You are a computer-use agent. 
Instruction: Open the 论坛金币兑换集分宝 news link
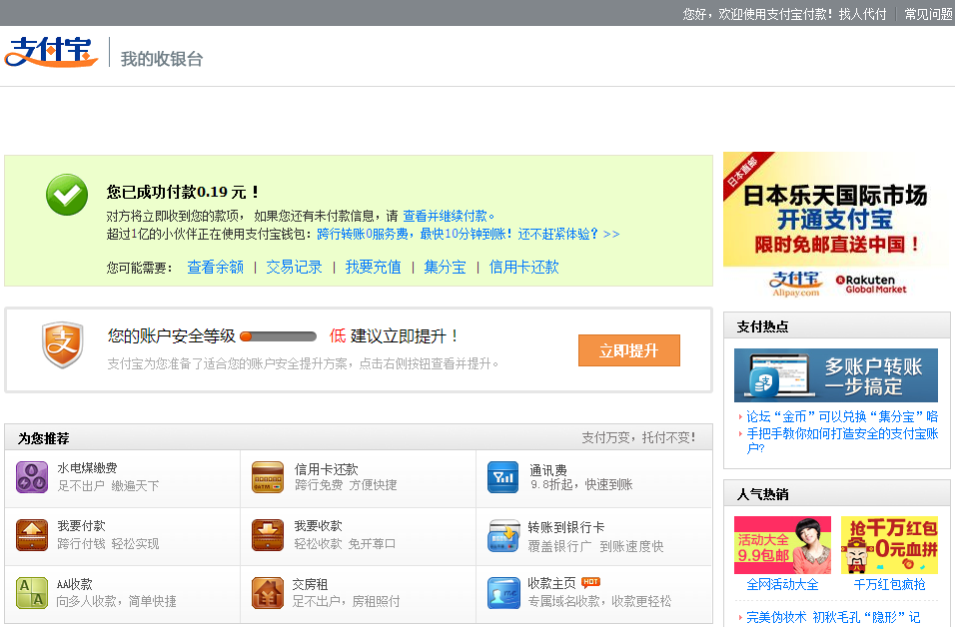click(x=842, y=417)
